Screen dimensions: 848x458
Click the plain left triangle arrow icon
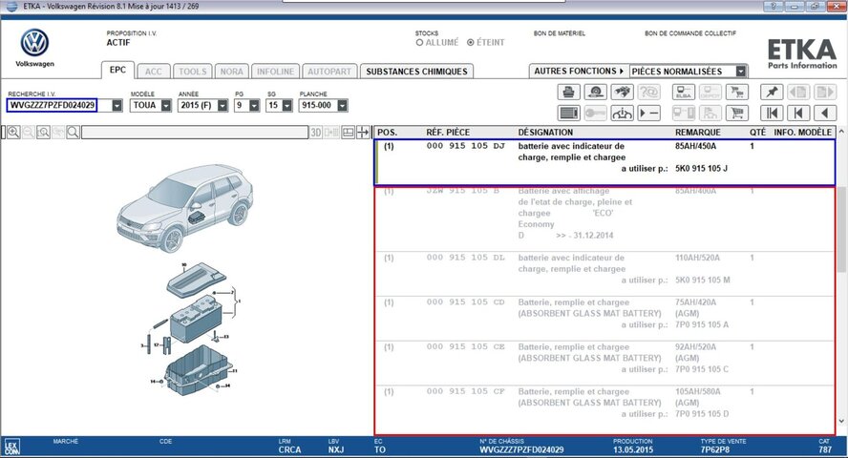pos(825,113)
